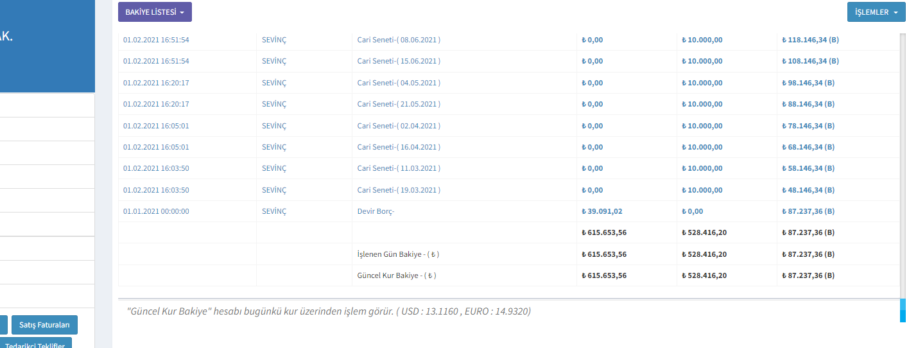
Task: Select balance ₺ 118.146,34 (B)
Action: tap(810, 40)
